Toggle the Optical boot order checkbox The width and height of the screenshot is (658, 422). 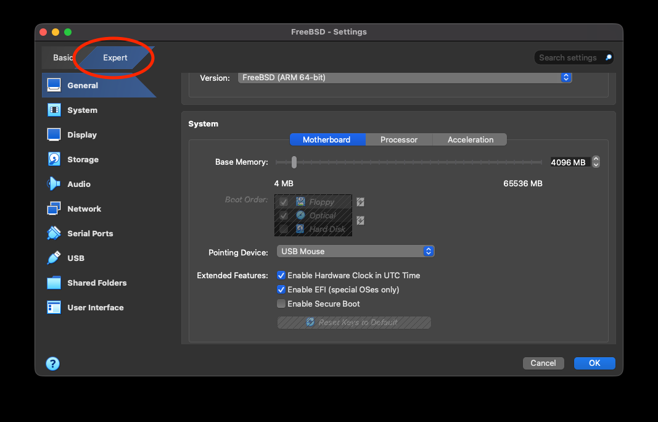284,215
